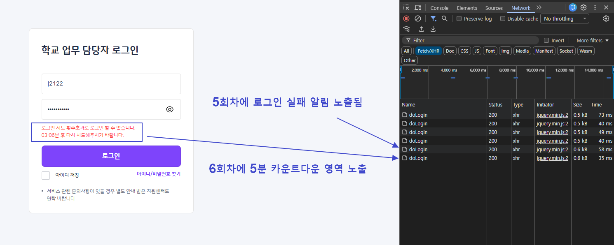Toggle the network filter funnel icon

(x=433, y=18)
